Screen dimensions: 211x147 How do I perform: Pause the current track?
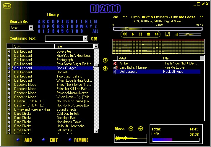click(x=141, y=34)
